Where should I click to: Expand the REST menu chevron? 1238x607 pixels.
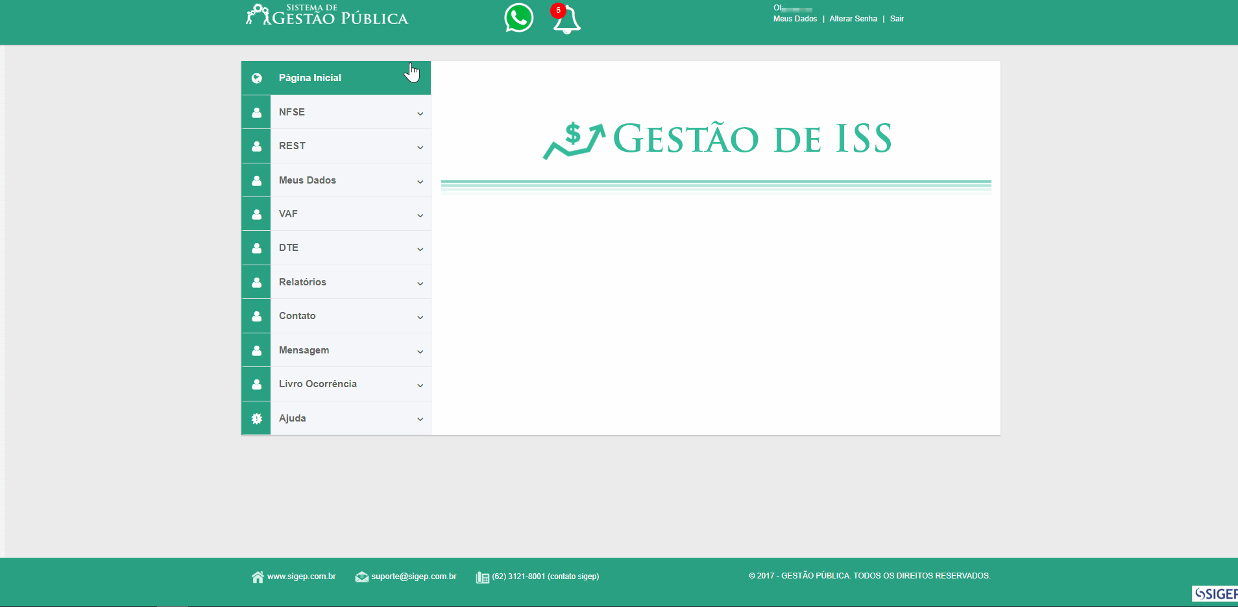420,147
